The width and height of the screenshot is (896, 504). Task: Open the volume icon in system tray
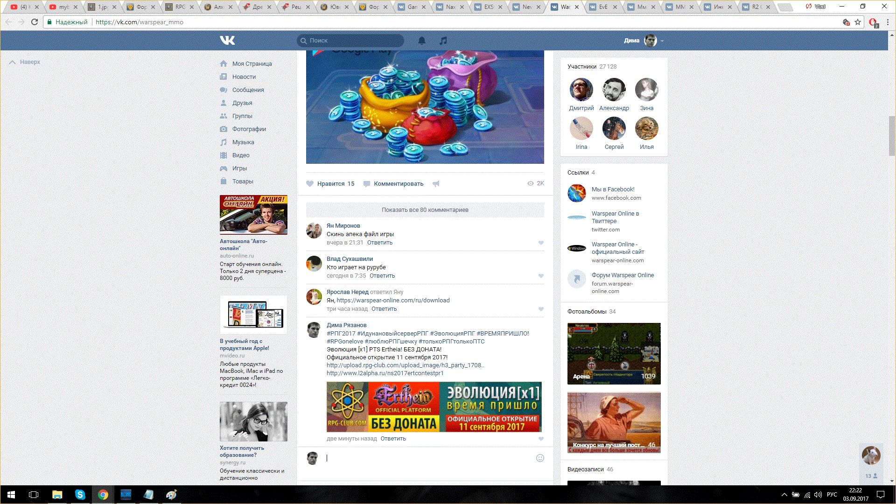pos(818,495)
